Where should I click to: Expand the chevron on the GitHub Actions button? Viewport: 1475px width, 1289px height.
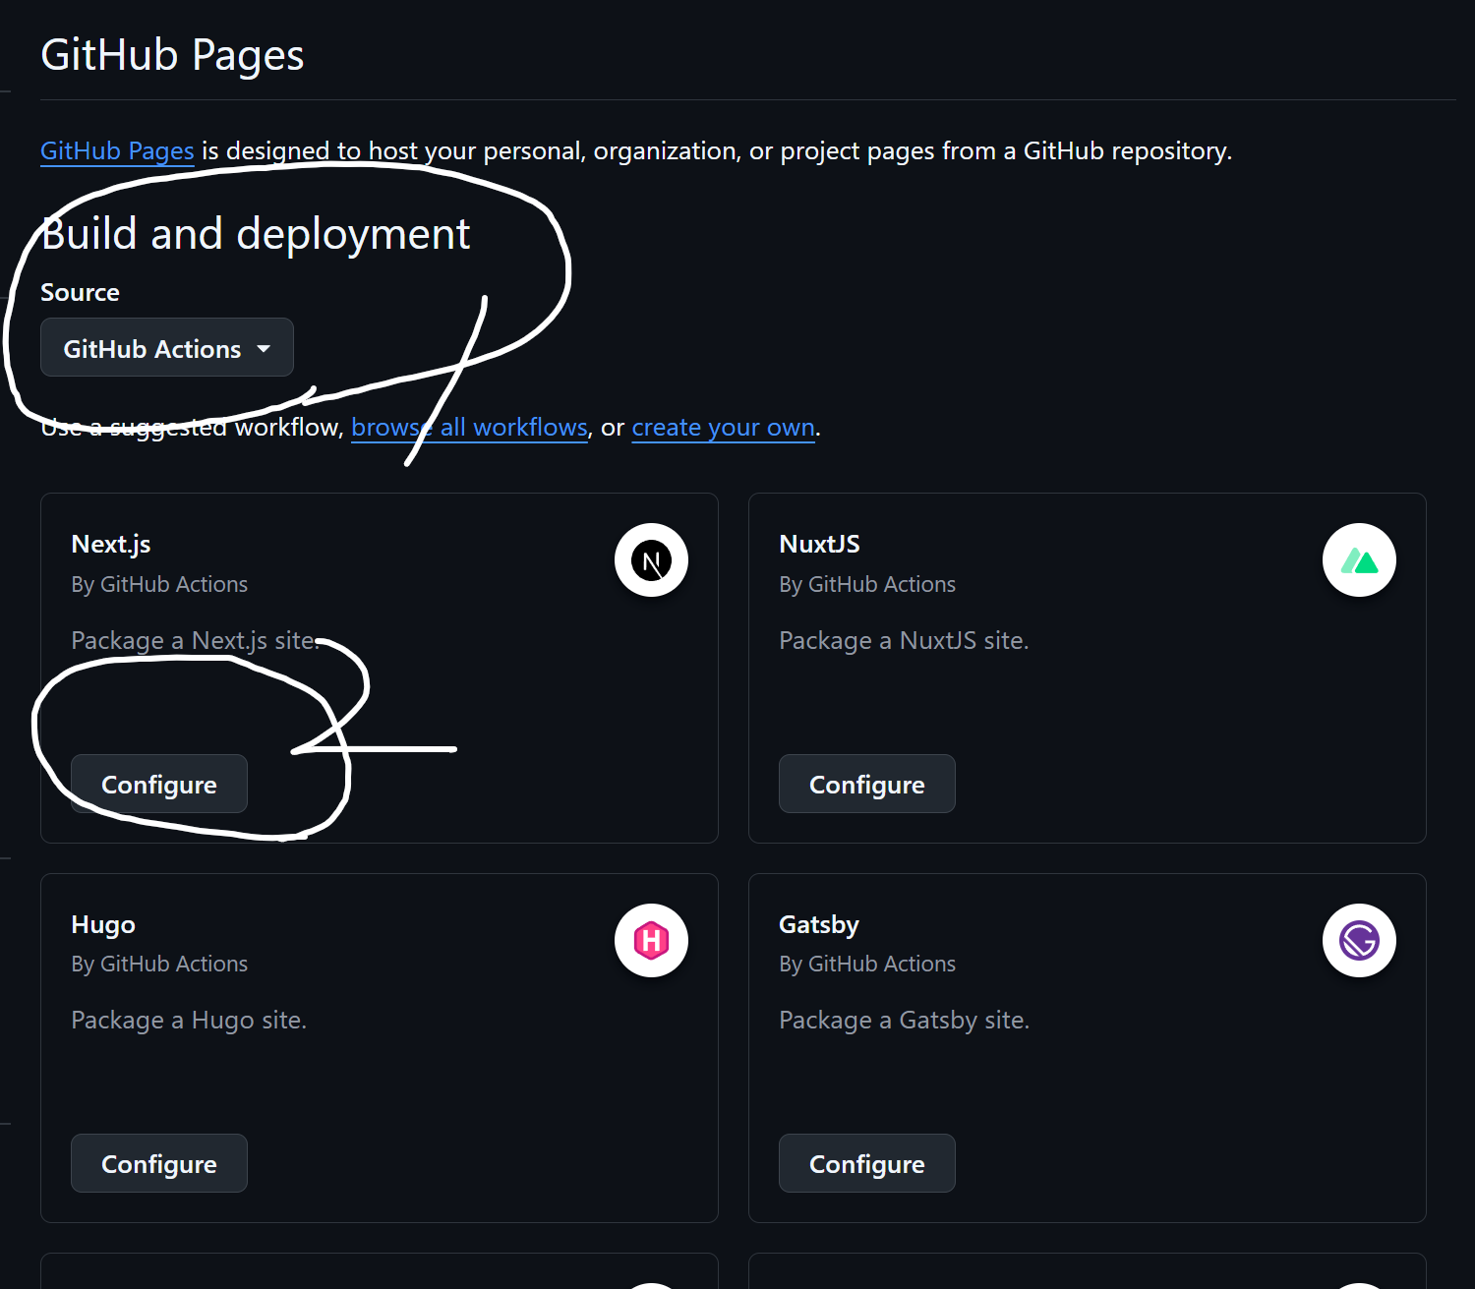coord(264,348)
